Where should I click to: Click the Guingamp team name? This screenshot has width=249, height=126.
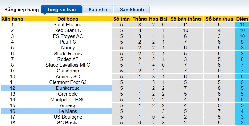coord(68,71)
